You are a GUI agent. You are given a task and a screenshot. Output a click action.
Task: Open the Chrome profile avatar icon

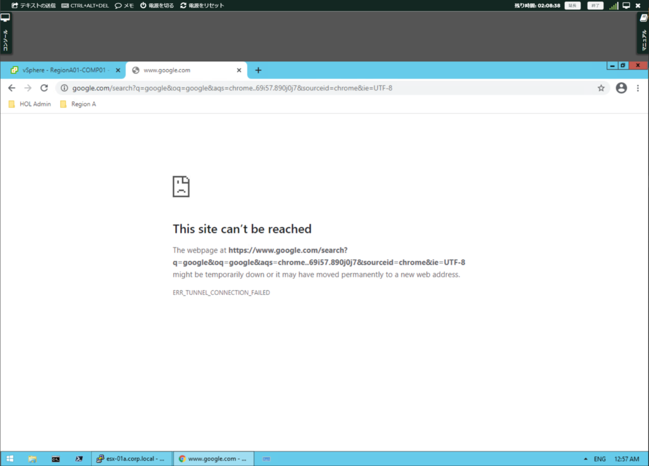click(x=621, y=88)
